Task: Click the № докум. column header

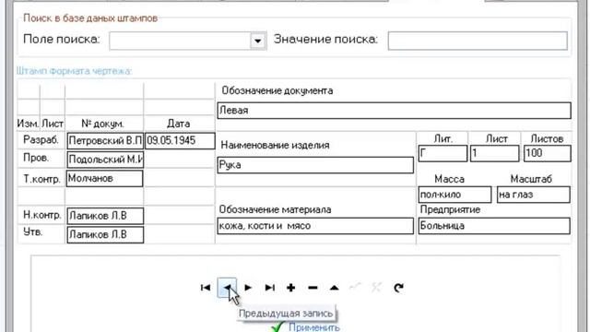Action: pos(102,124)
